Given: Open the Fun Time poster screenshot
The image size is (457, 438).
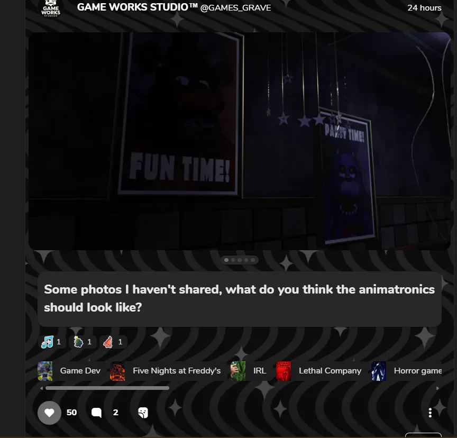Looking at the screenshot, I should 239,141.
